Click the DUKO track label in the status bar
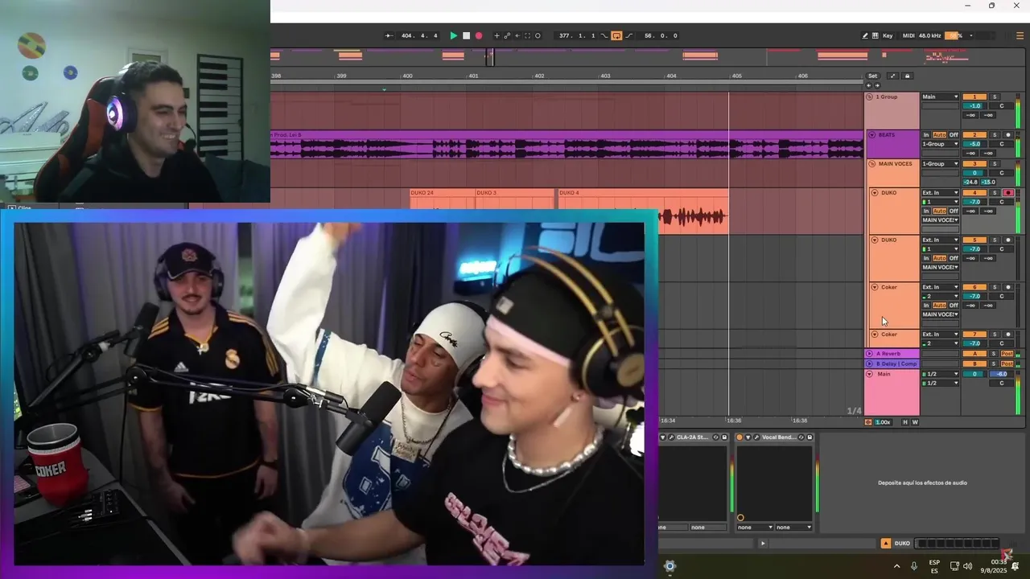Viewport: 1030px width, 579px height. tap(902, 543)
